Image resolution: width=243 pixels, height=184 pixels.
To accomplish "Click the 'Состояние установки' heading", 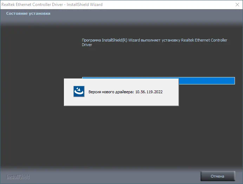I will tap(28, 13).
